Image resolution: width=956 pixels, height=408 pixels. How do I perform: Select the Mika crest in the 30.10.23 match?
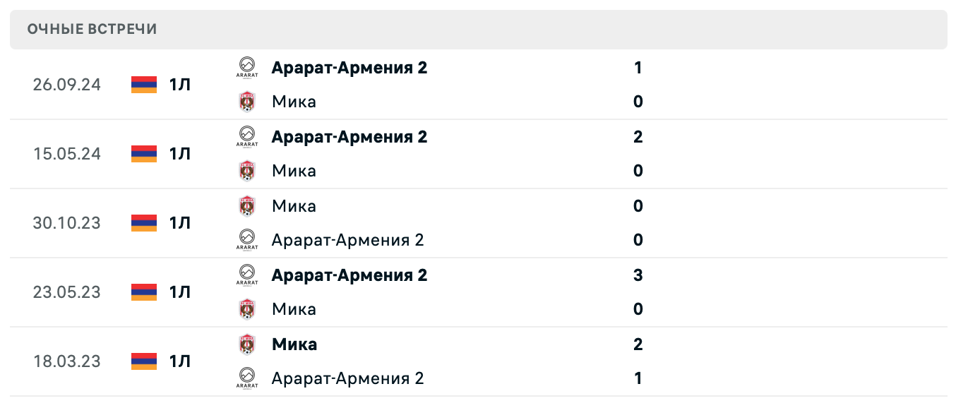click(247, 206)
